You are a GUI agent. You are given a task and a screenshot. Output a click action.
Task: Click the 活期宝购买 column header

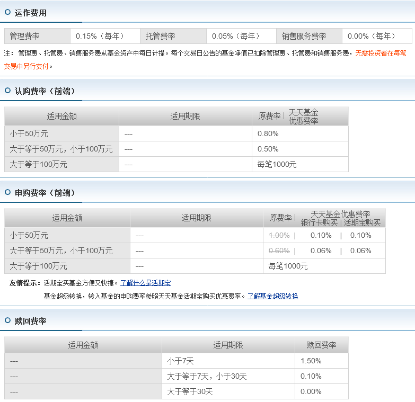pos(362,223)
